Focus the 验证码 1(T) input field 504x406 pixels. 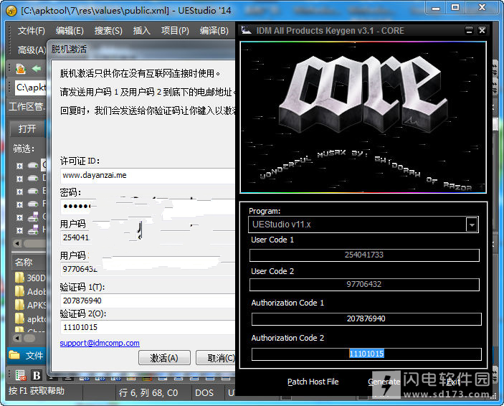coord(148,301)
